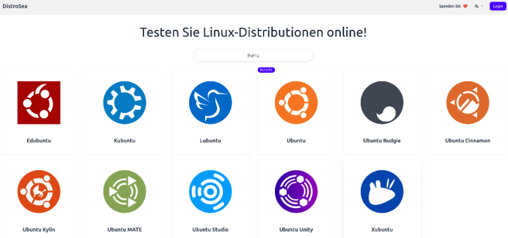The height and width of the screenshot is (238, 508).
Task: Open the Ubuntu Studio blue logo
Action: coord(210,192)
